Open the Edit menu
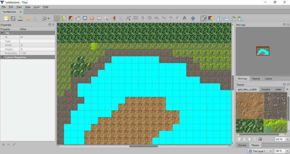The image size is (290, 154). click(x=11, y=7)
